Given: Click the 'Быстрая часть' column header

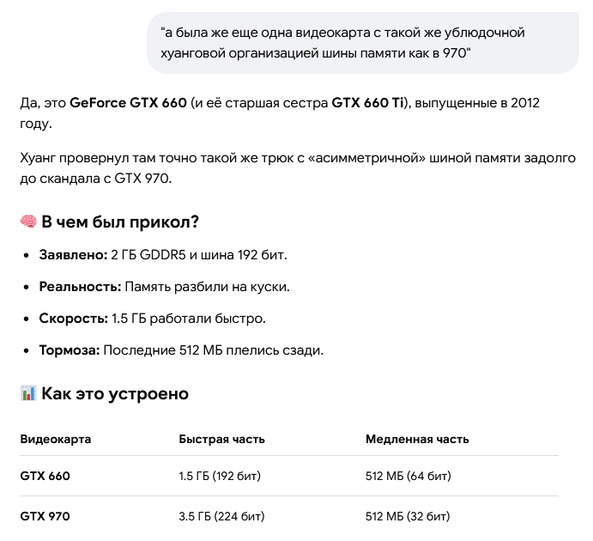Looking at the screenshot, I should click(x=221, y=439).
